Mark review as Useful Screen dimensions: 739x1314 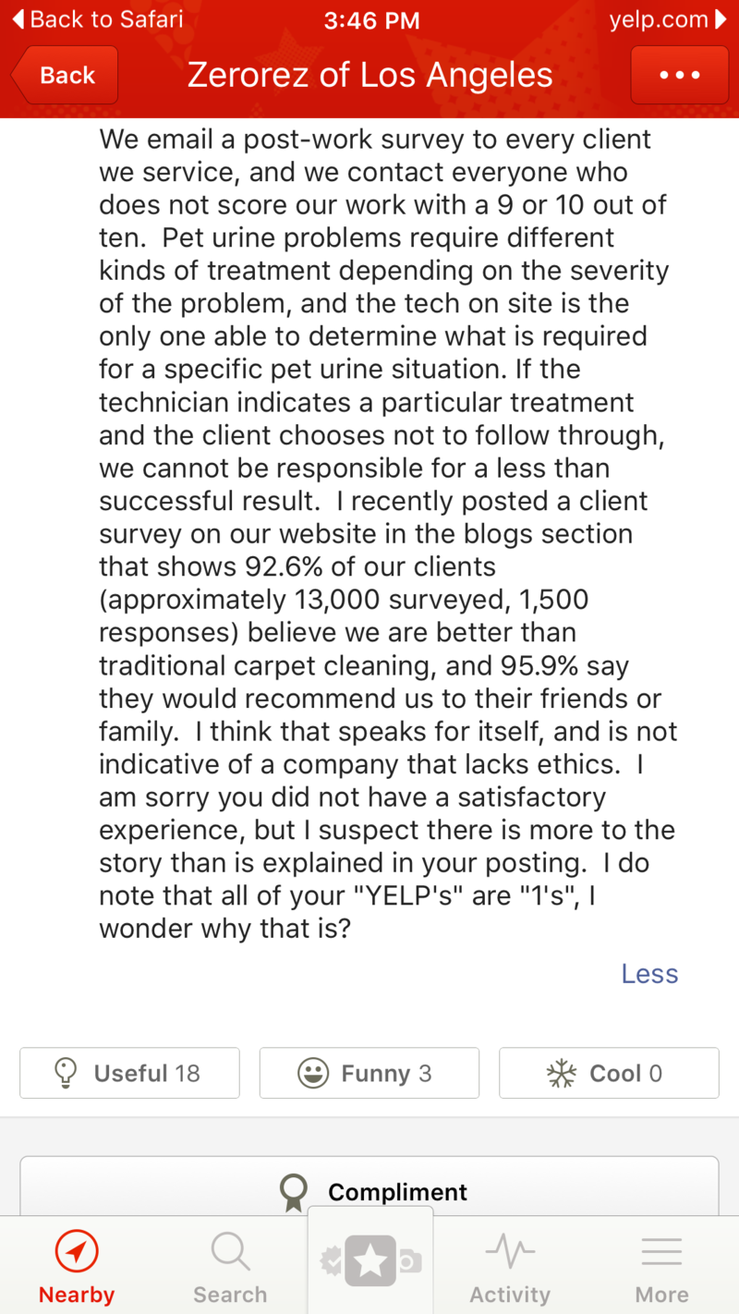[129, 1073]
